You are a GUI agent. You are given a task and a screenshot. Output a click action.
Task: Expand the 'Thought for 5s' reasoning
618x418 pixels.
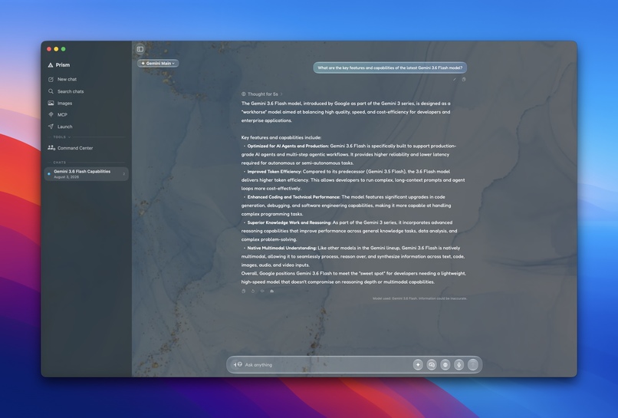(262, 94)
